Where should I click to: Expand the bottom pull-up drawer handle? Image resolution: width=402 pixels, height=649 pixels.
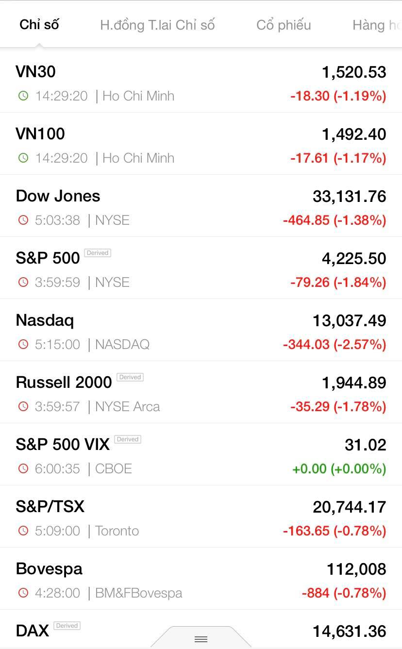pyautogui.click(x=201, y=639)
